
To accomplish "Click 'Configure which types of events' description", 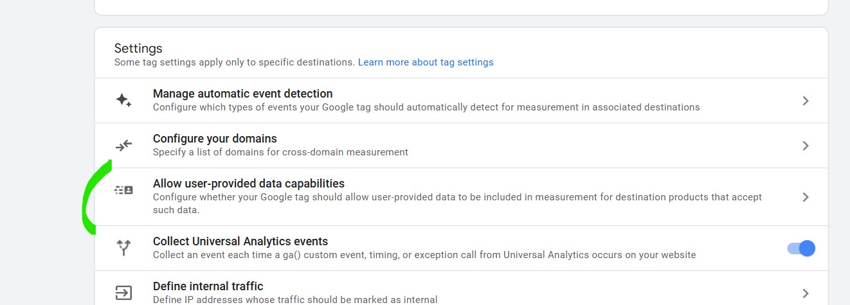I will point(426,107).
